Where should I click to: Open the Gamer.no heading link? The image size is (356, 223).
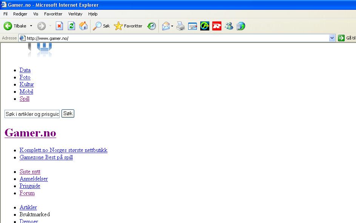pyautogui.click(x=30, y=133)
